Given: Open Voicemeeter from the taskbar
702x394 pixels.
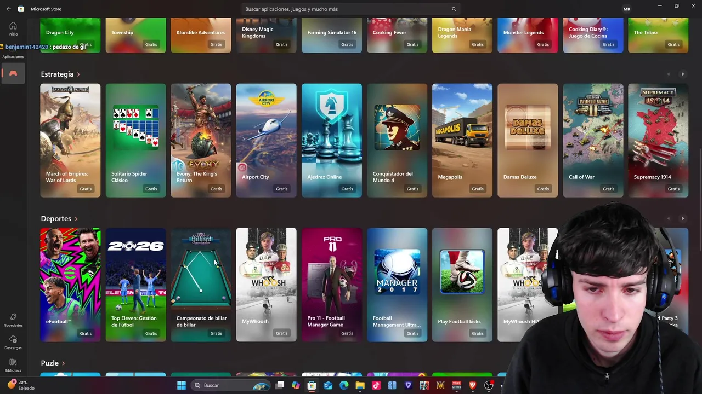Looking at the screenshot, I should click(456, 385).
